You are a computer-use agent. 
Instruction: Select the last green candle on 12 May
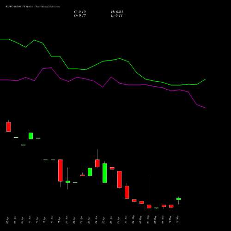point(179,199)
